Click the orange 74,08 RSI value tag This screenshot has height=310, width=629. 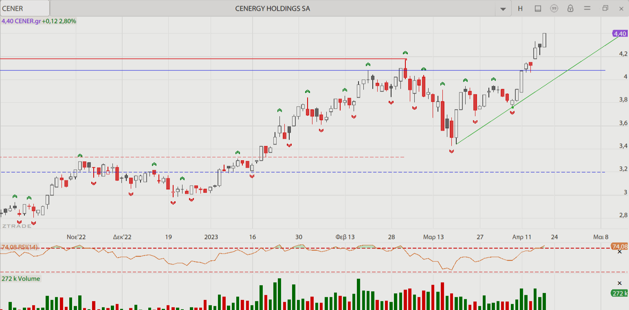coord(620,246)
